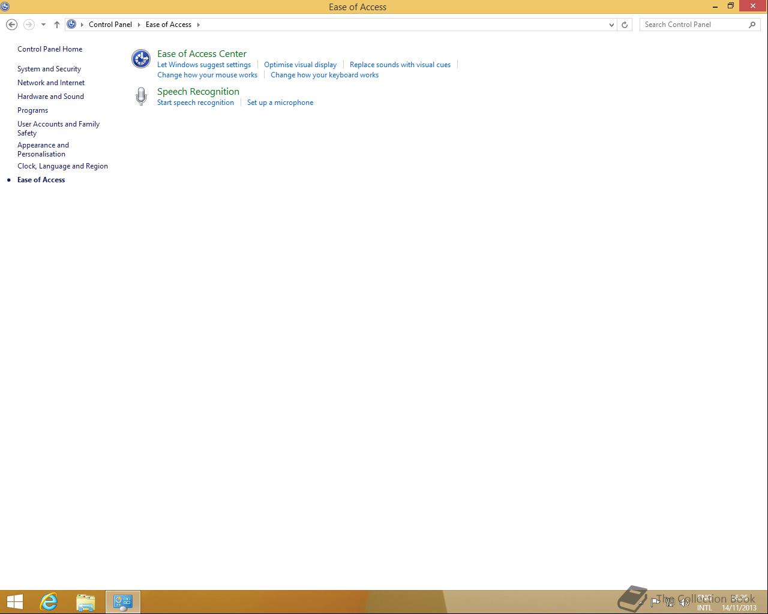Expand the chevron after Ease of Access breadcrumb
768x614 pixels.
point(198,25)
